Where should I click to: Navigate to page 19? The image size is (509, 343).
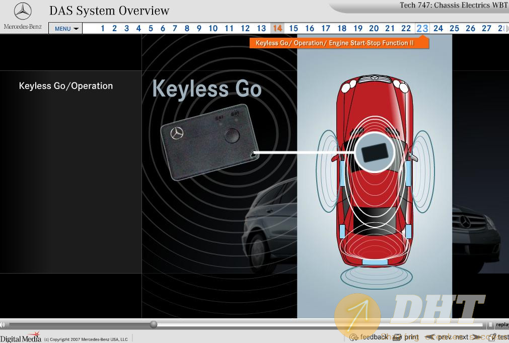358,29
